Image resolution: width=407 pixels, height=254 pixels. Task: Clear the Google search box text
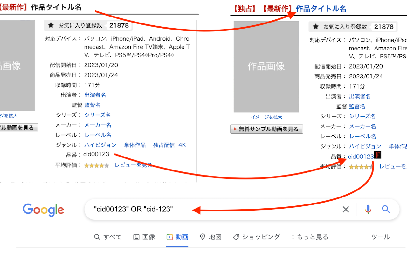coord(346,209)
